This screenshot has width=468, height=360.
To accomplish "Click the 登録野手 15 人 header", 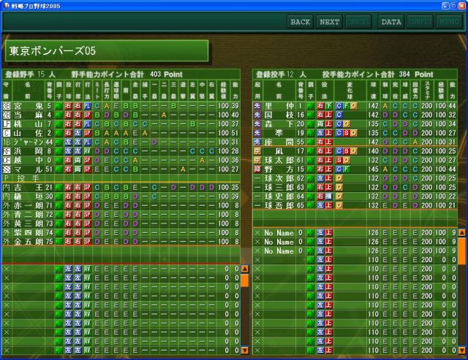I will coord(30,74).
